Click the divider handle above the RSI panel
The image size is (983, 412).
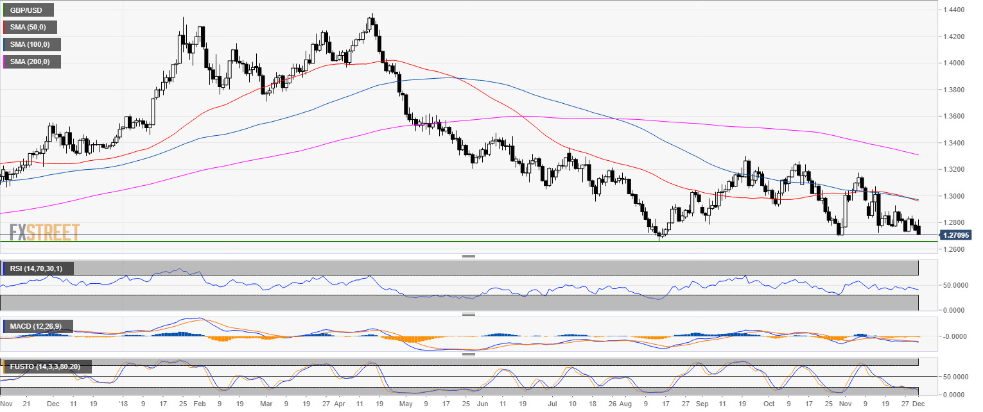pos(468,255)
